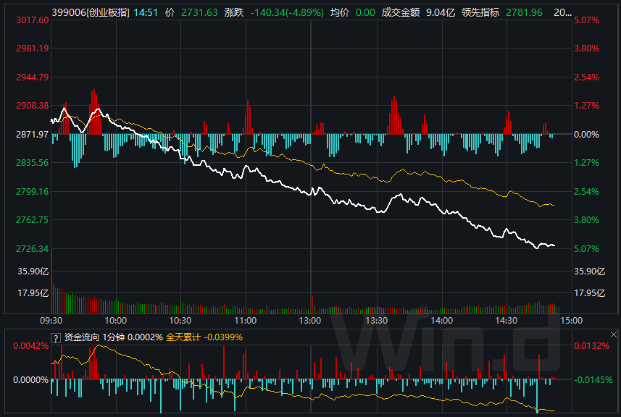Click the 14:30 time axis marker
The image size is (621, 417).
coord(506,320)
